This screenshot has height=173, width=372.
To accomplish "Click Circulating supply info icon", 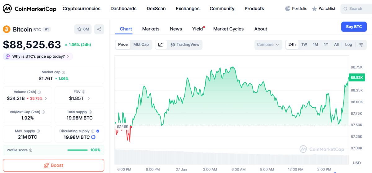I will (93, 131).
